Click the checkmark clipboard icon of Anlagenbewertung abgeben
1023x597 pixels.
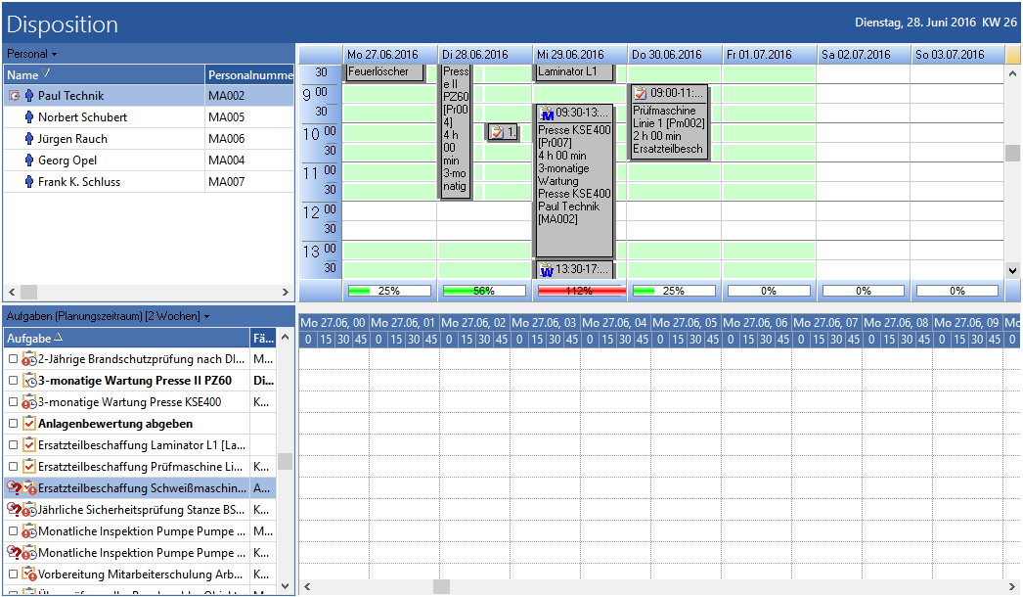point(29,424)
